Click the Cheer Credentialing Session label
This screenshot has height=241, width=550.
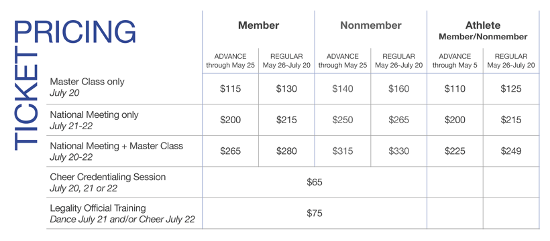pos(107,182)
